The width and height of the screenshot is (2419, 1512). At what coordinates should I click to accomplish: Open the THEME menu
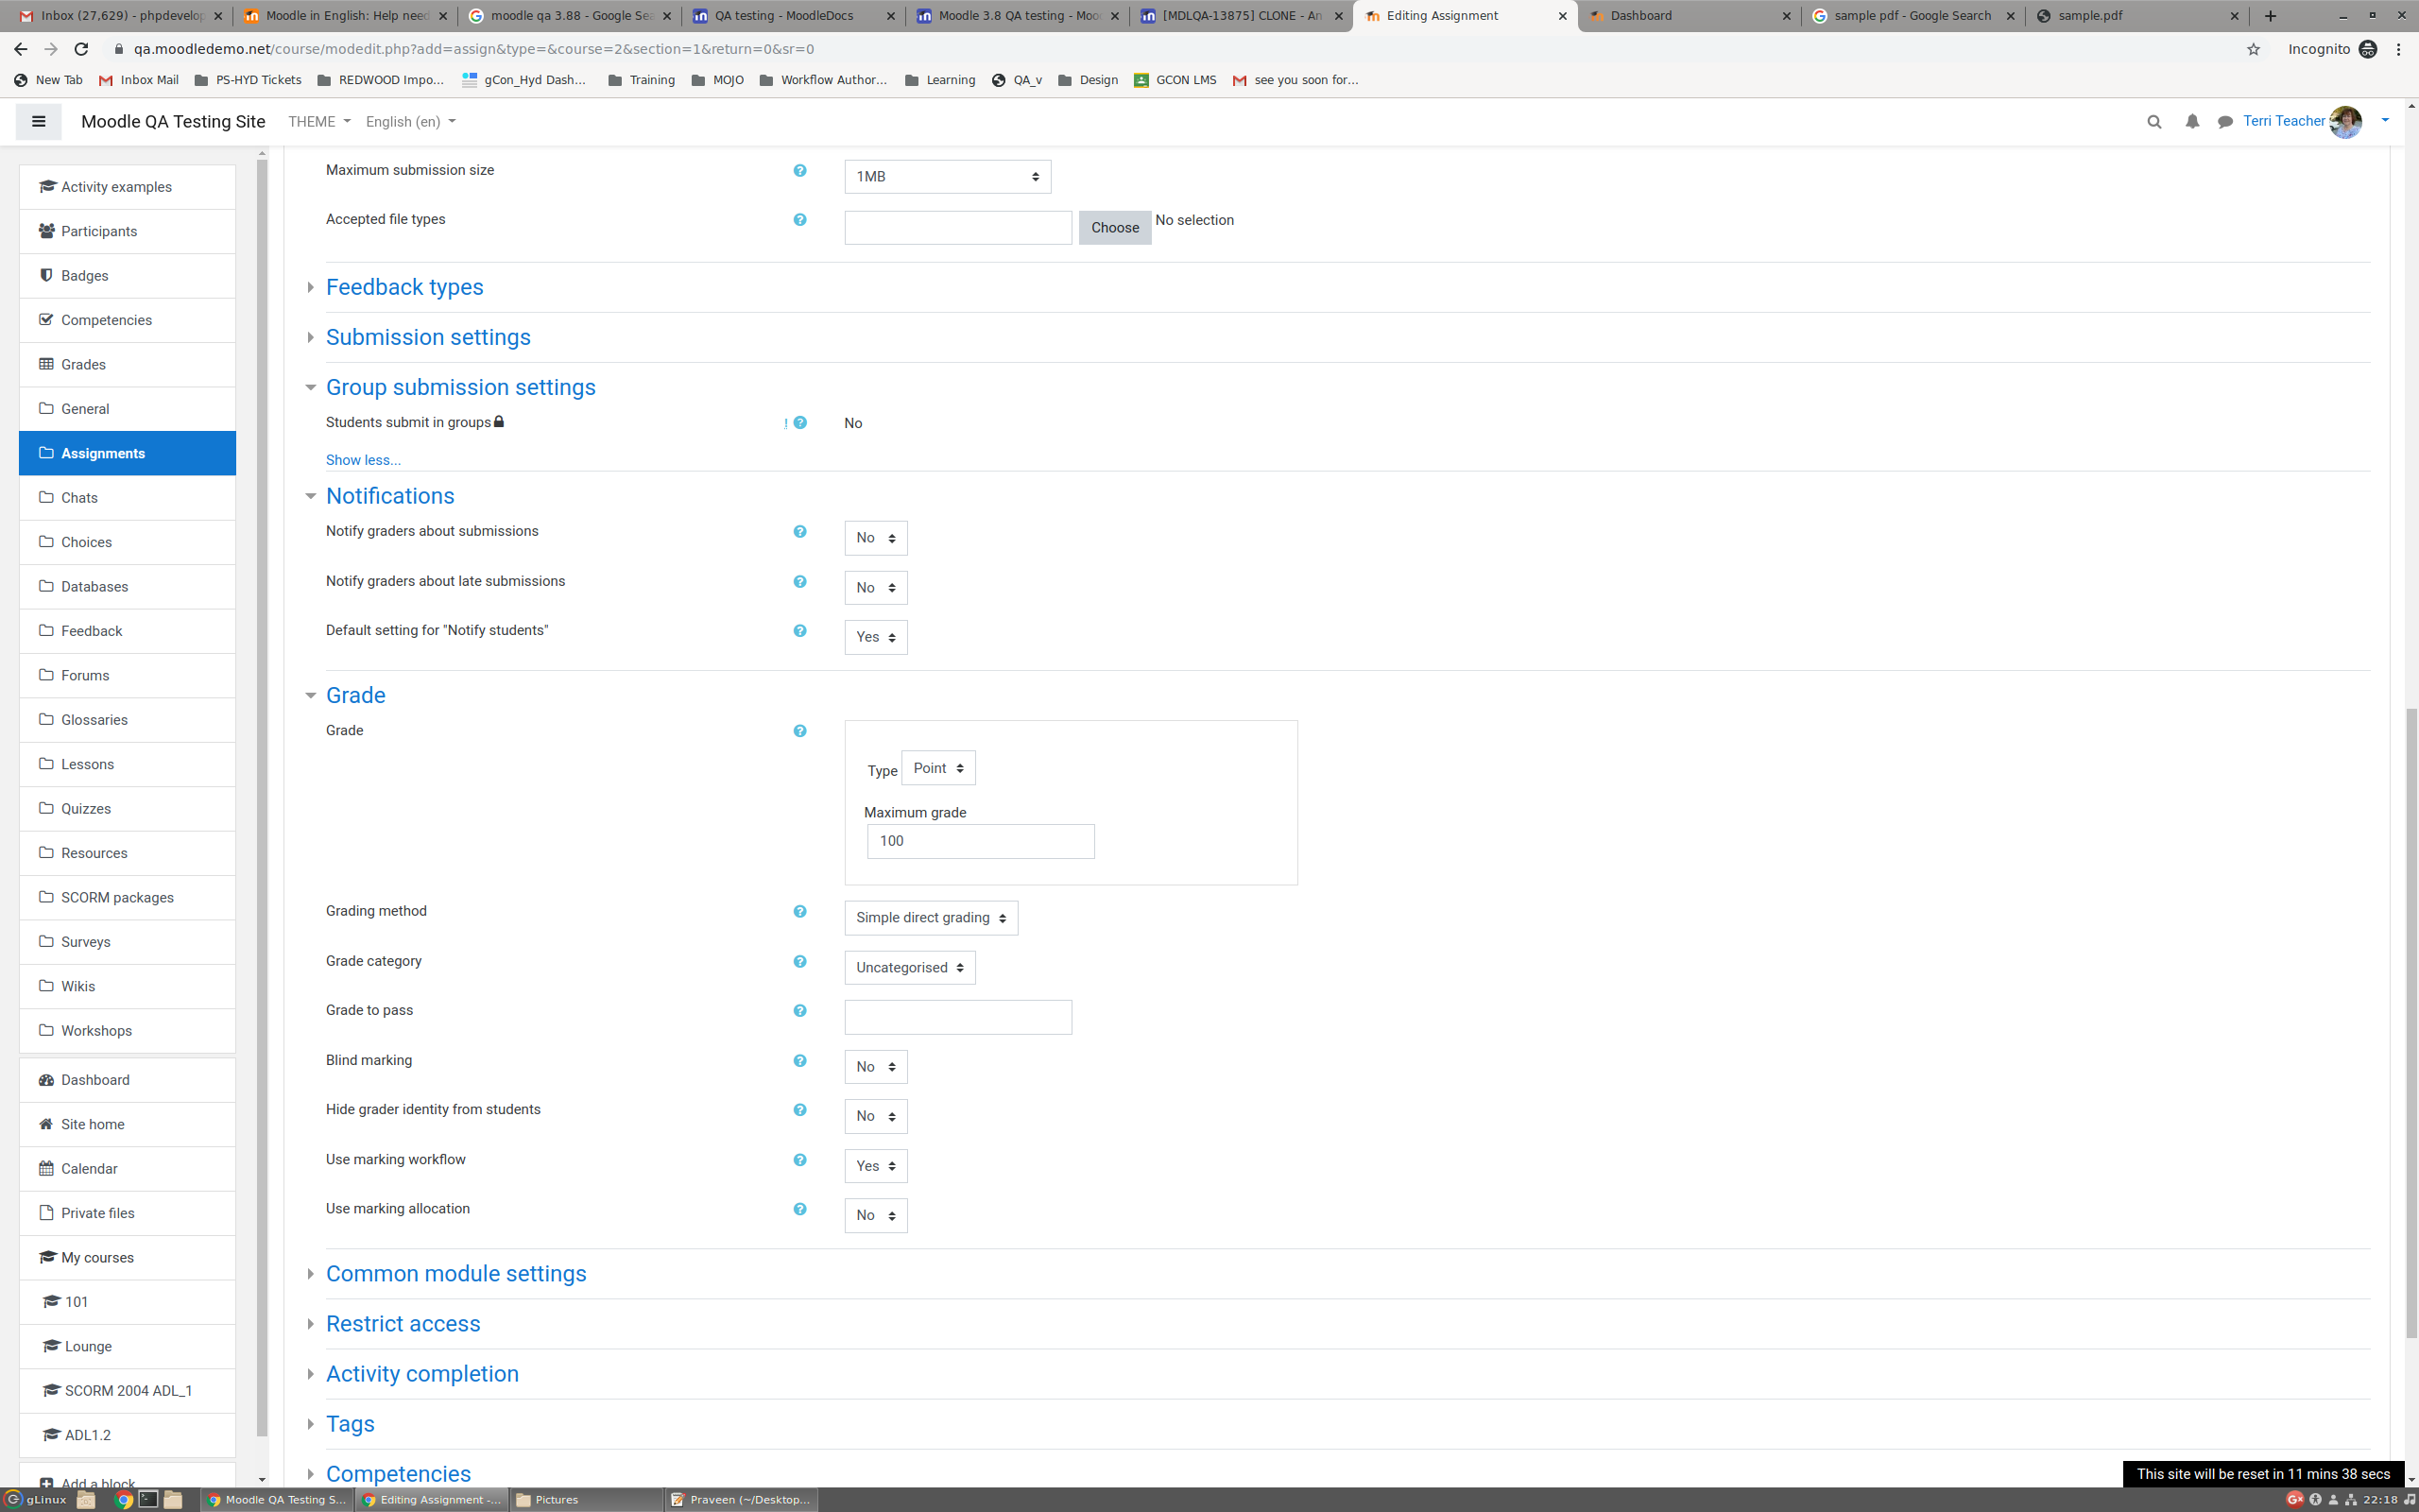(318, 122)
